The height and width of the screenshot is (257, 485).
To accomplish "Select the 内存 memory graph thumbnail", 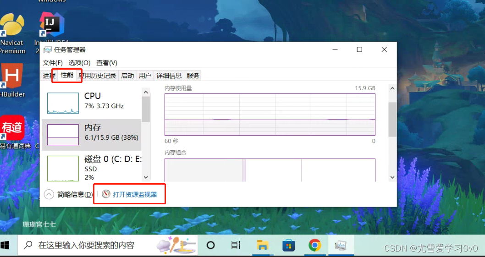I will (63, 135).
